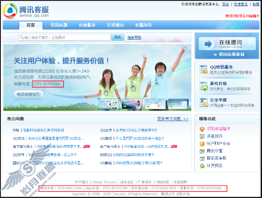Click the icon beside 腾讯学堂
This screenshot has height=198, width=262.
point(202,151)
